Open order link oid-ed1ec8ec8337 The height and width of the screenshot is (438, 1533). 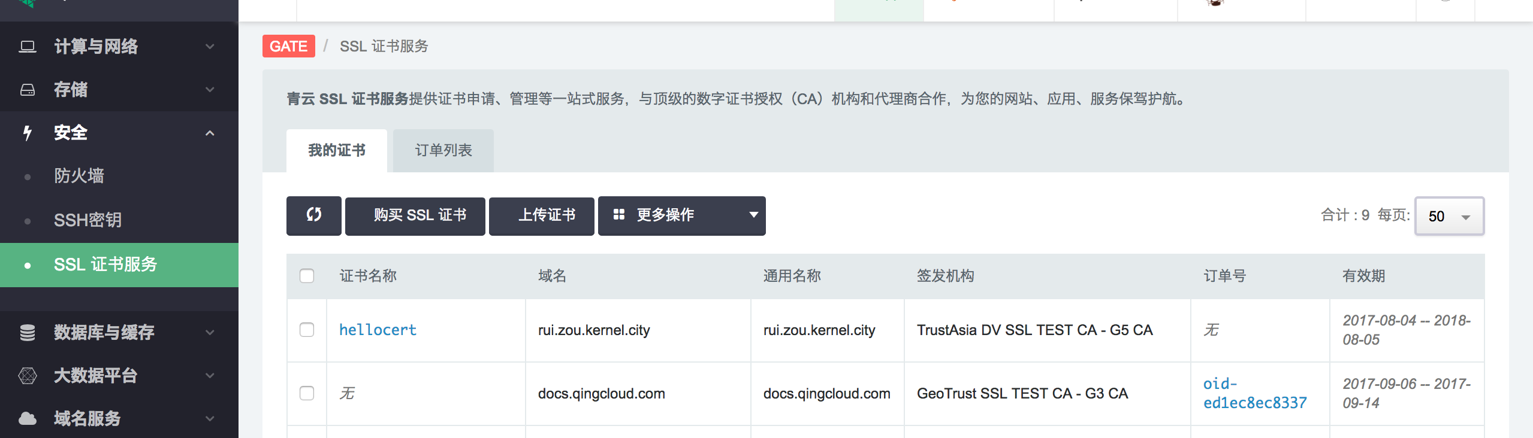tap(1254, 393)
